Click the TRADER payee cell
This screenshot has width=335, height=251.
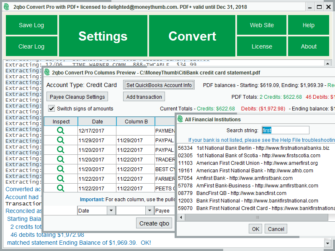165,159
